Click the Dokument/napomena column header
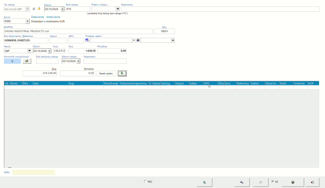The height and width of the screenshot is (188, 325). [134, 83]
